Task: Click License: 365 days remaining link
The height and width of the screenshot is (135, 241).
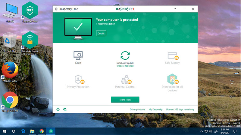Action: [180, 109]
